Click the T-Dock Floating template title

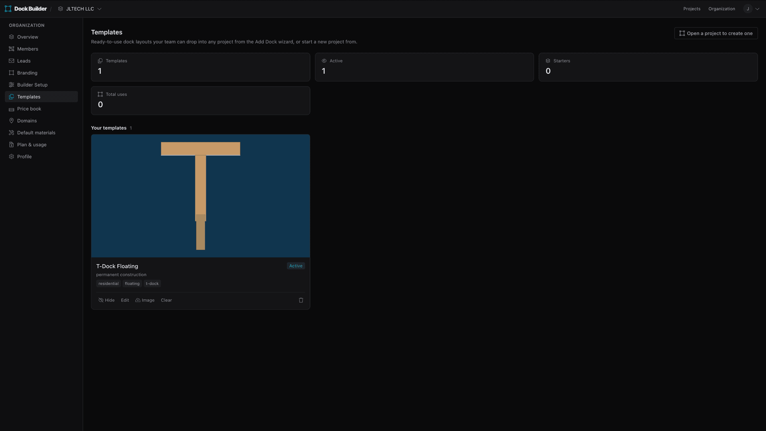coord(117,266)
